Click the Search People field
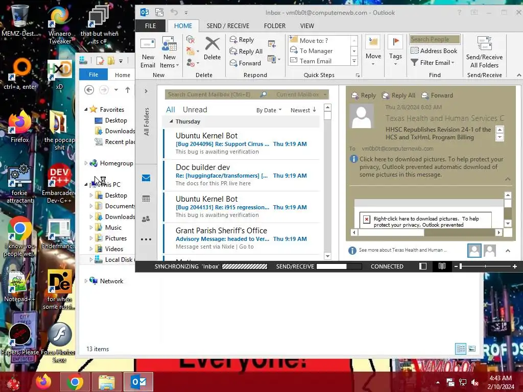The height and width of the screenshot is (392, 523). pyautogui.click(x=435, y=39)
